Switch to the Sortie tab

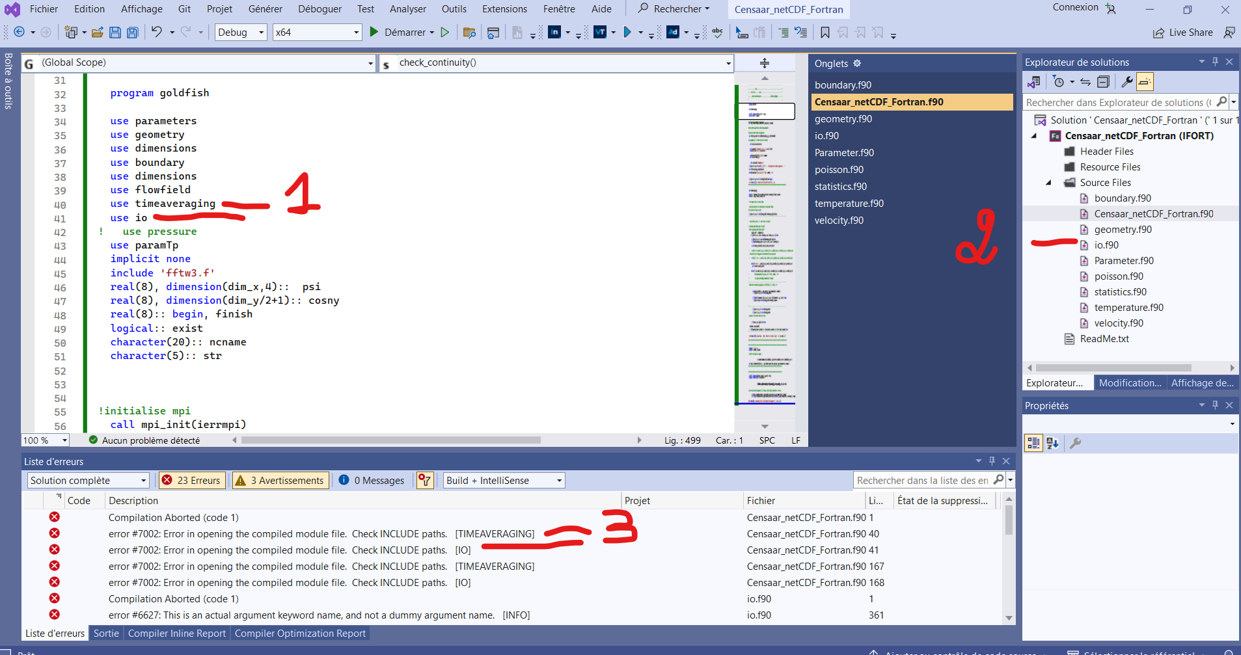coord(106,633)
